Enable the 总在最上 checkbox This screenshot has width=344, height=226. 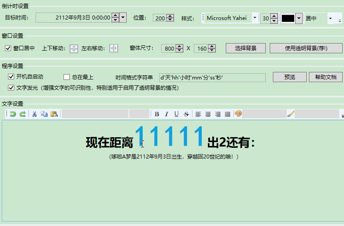pyautogui.click(x=67, y=77)
